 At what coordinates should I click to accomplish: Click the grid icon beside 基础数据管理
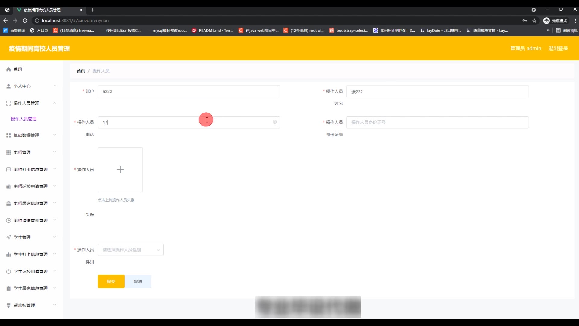8,136
